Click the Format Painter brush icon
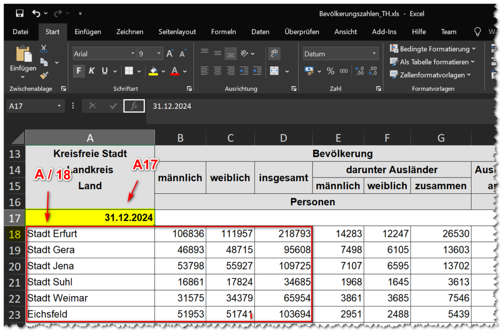Screen dimensions: 504x334 point(44,75)
